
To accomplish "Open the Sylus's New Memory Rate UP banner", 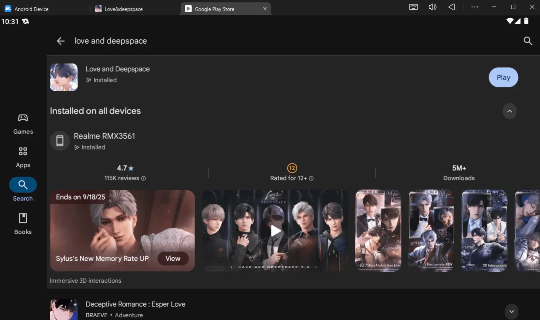I will click(x=122, y=231).
